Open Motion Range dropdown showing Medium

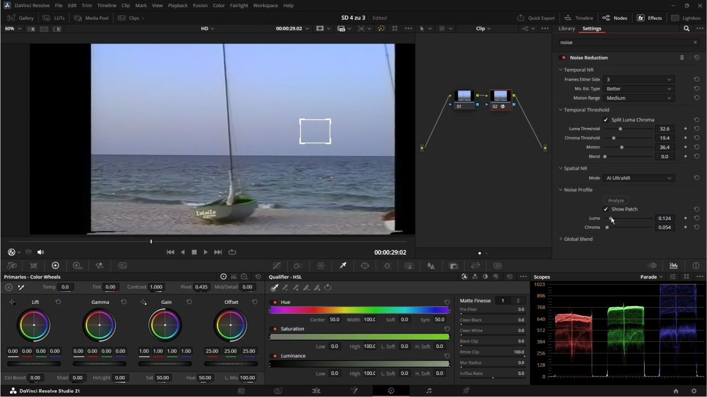[x=639, y=98]
